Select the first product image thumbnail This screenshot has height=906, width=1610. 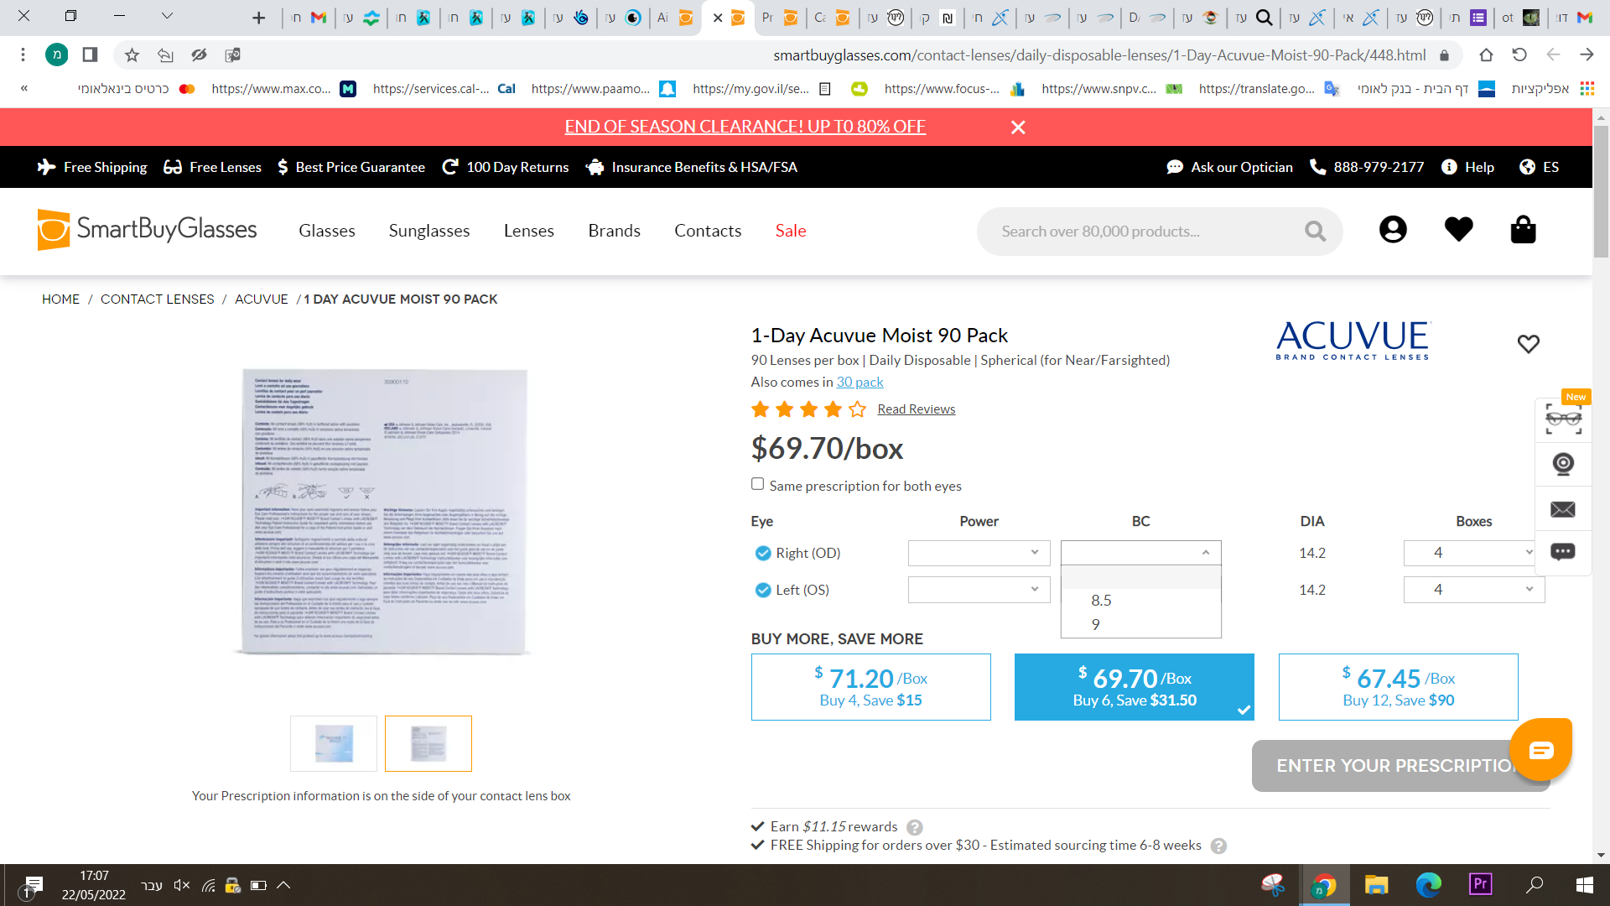(x=334, y=743)
